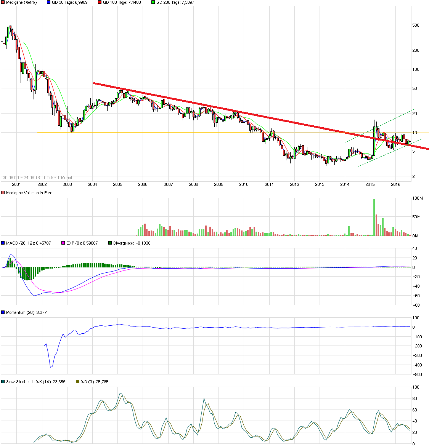Select the magenta EXP (9) legend square

pos(62,242)
